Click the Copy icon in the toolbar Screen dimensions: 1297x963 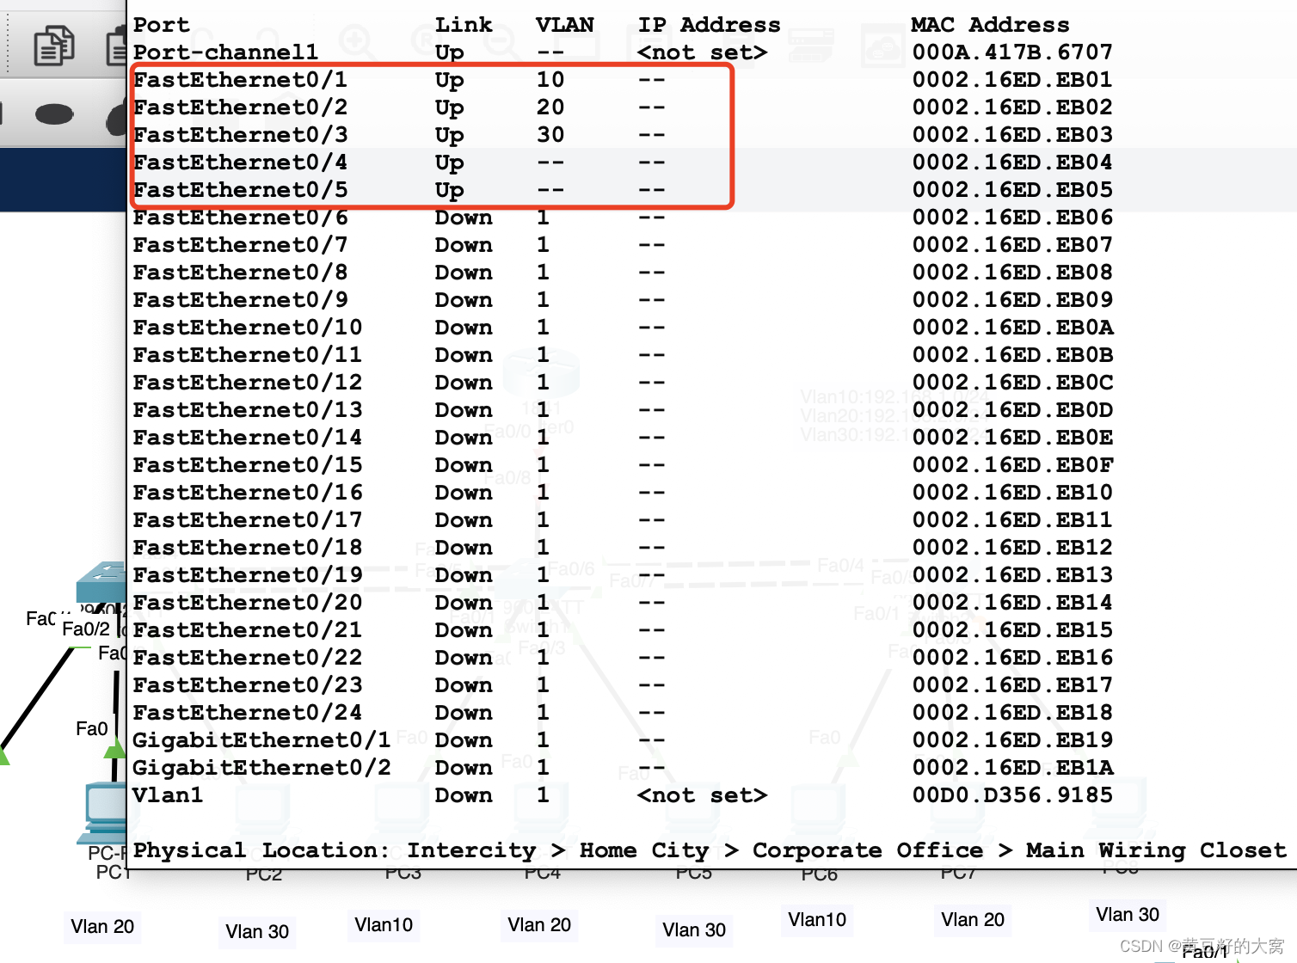click(53, 46)
